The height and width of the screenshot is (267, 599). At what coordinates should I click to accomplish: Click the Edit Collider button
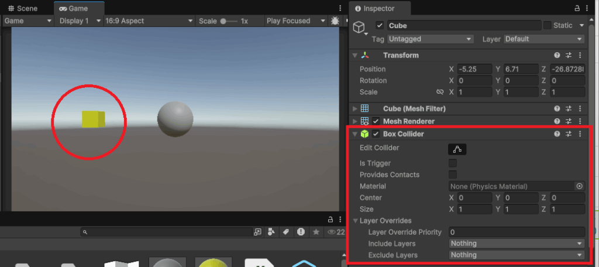click(457, 149)
